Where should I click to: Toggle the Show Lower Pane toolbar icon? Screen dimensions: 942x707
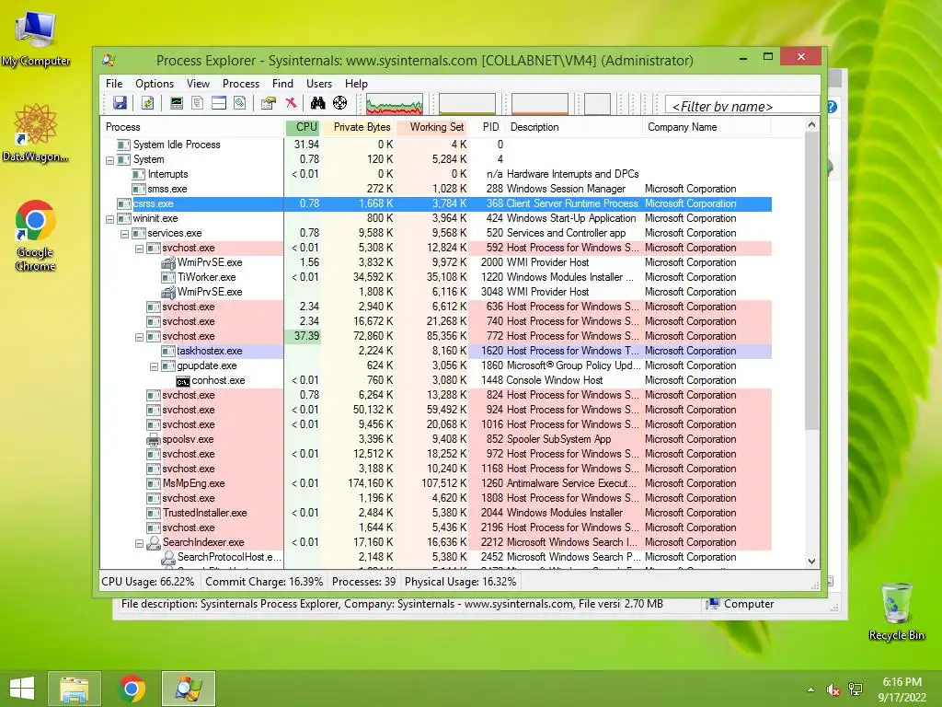tap(219, 103)
